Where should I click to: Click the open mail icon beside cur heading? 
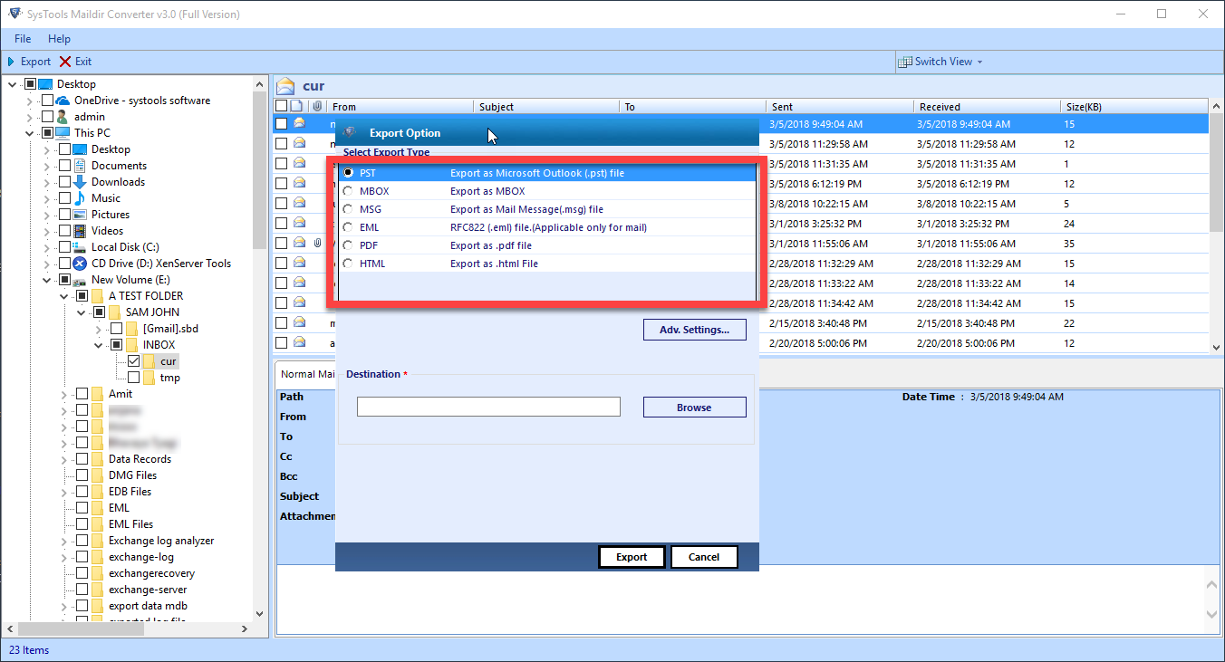tap(286, 86)
